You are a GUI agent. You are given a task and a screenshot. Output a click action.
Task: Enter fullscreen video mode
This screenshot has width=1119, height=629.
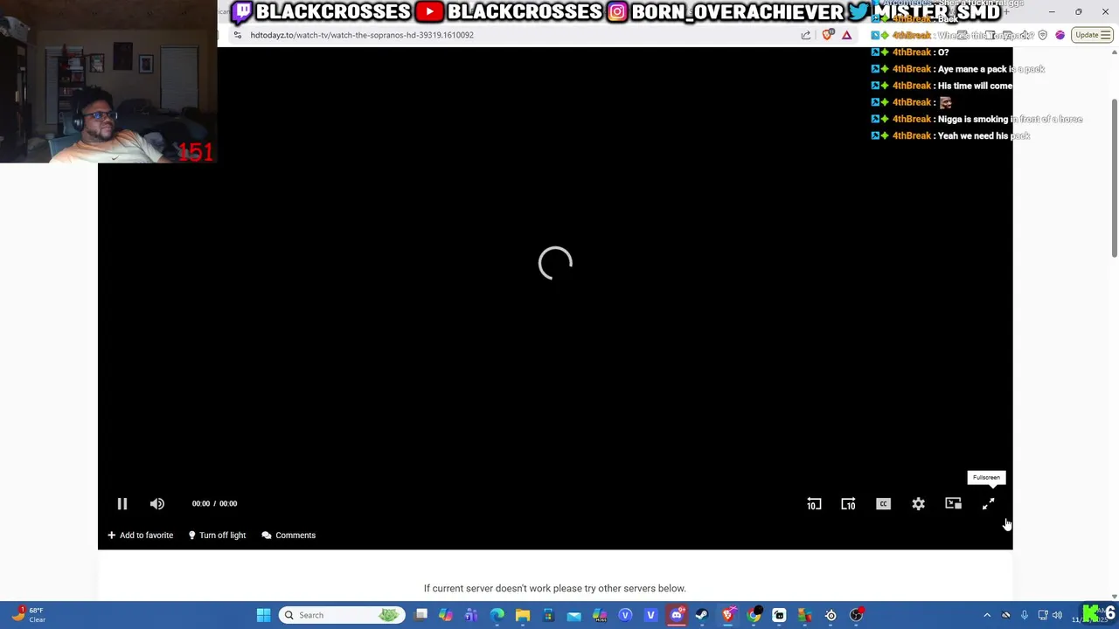(988, 504)
